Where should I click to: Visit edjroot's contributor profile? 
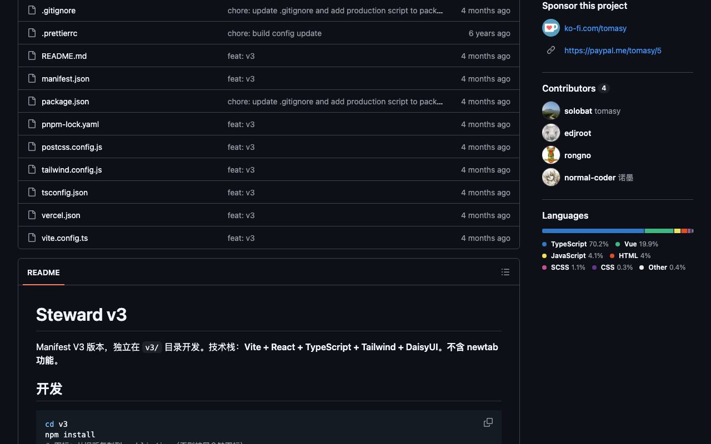click(578, 133)
